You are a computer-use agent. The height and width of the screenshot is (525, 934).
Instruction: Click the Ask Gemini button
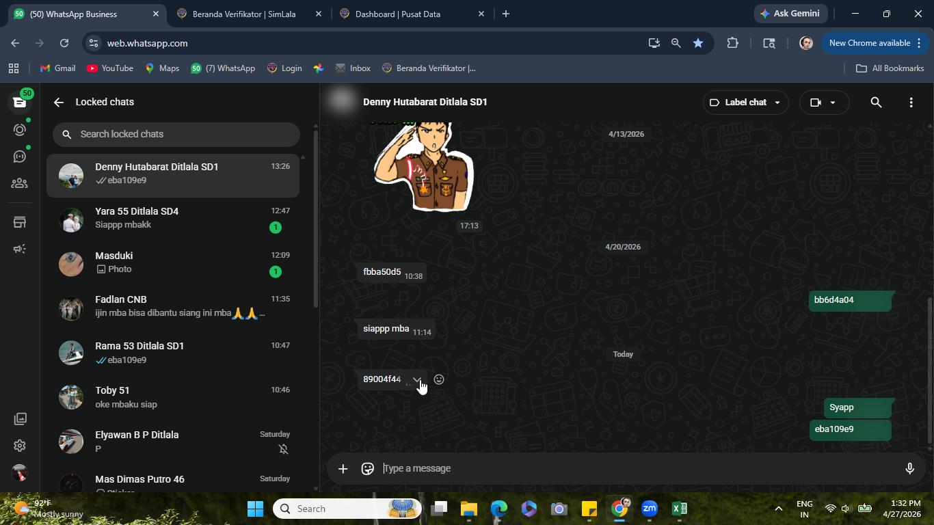click(x=792, y=14)
